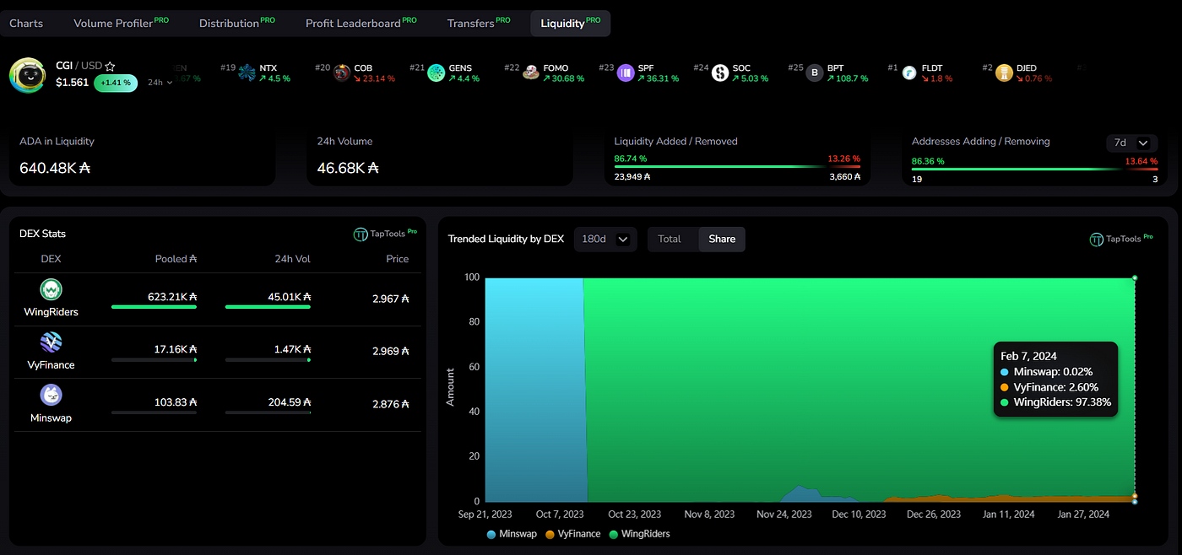Click the SPF token icon
This screenshot has width=1182, height=555.
[626, 73]
